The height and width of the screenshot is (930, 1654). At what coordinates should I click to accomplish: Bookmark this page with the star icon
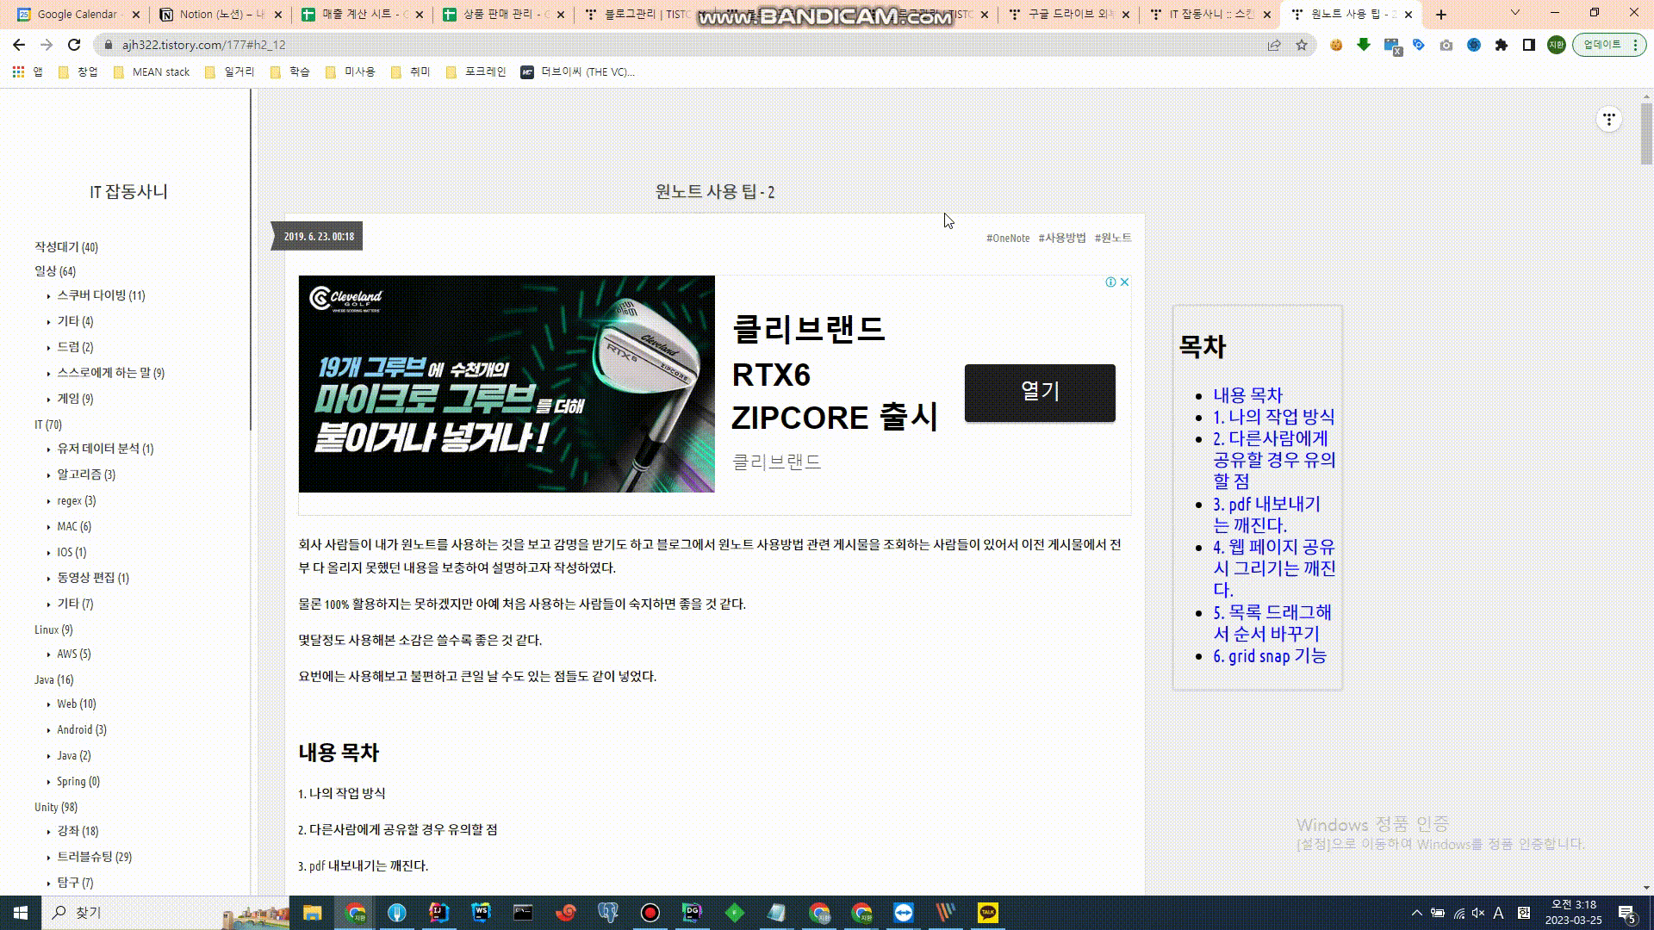click(1302, 45)
